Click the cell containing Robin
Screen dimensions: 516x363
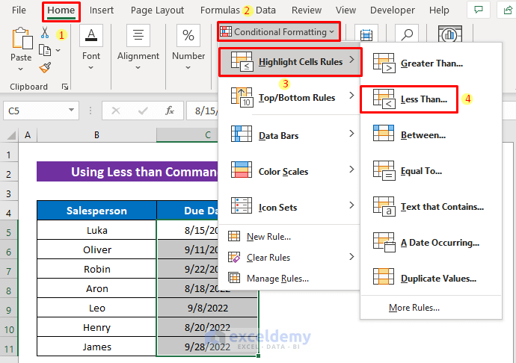point(96,270)
